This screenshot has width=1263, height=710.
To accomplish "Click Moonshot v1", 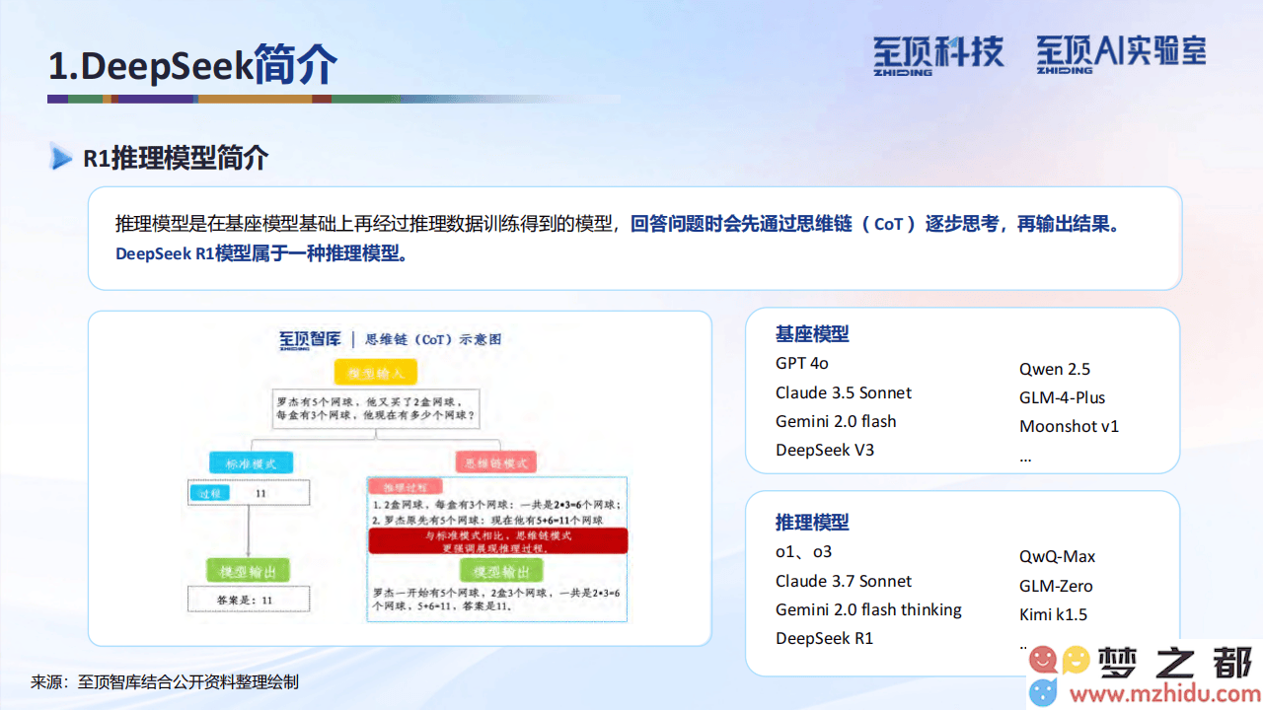I will [x=1070, y=426].
